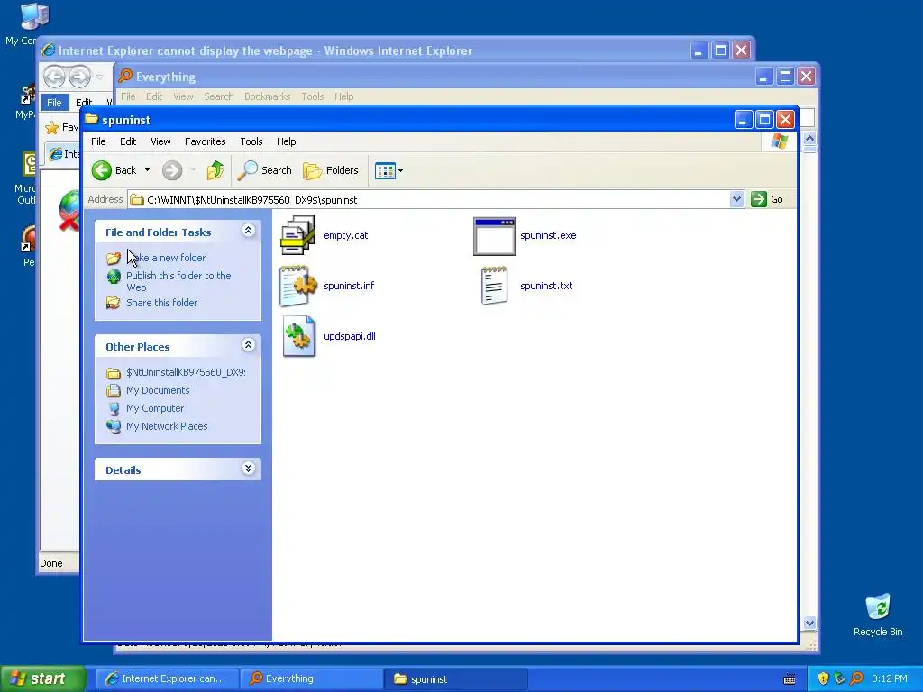Click the Share this folder icon

[x=113, y=303]
